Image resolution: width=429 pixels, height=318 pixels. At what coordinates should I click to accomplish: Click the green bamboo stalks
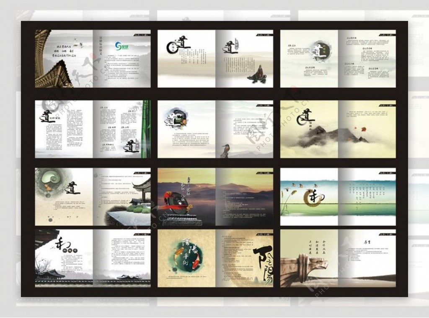coord(146,129)
